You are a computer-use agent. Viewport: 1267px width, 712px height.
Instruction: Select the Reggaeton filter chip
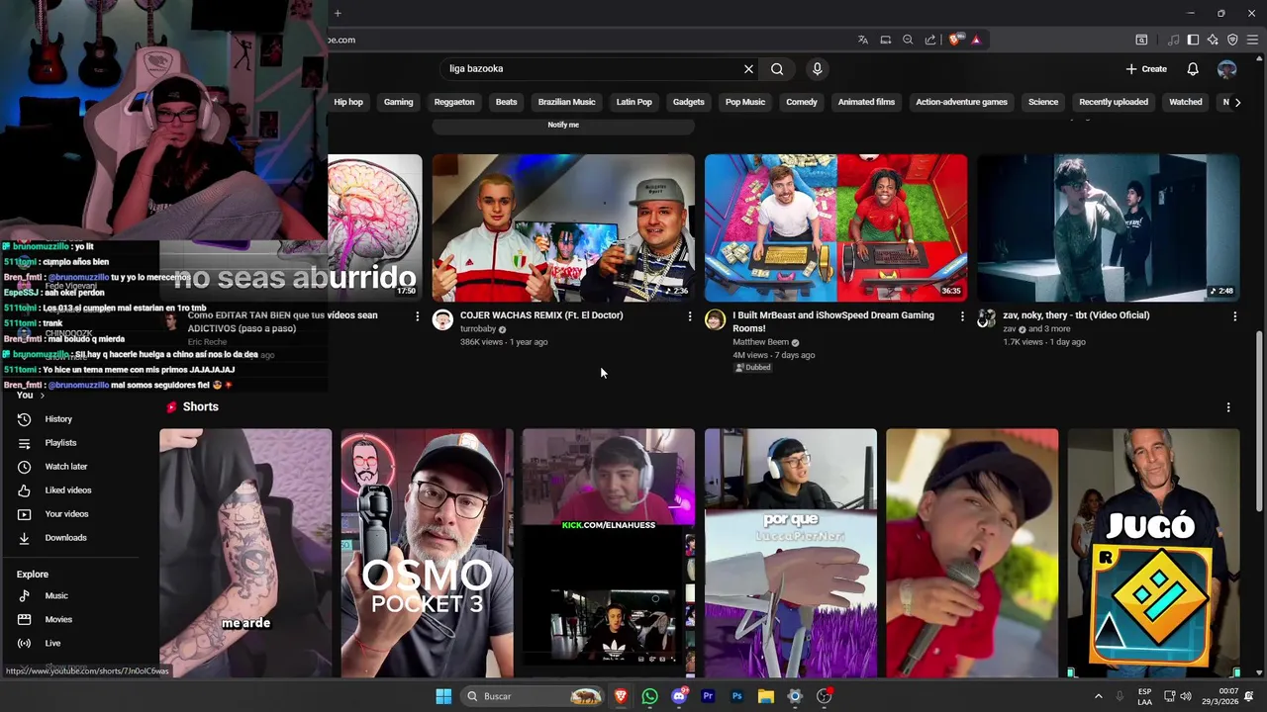point(454,102)
